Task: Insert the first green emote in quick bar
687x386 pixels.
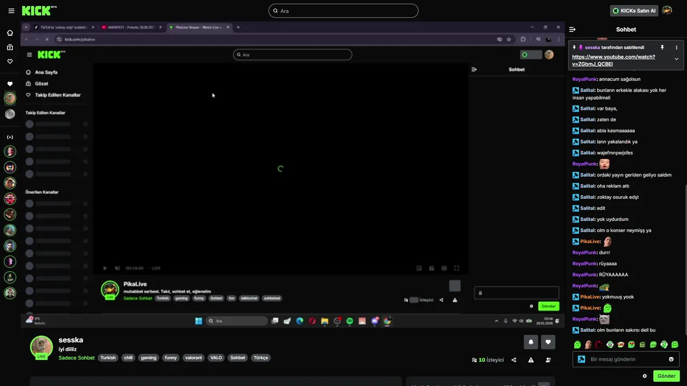Action: [578, 345]
